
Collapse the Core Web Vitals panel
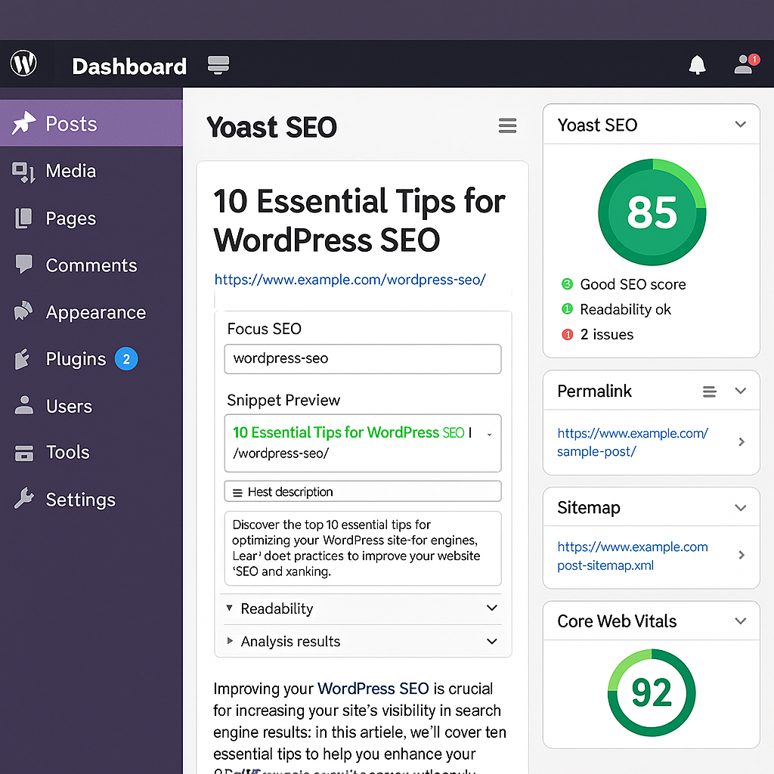click(x=740, y=621)
